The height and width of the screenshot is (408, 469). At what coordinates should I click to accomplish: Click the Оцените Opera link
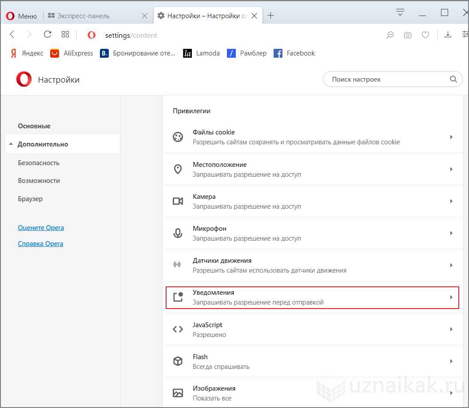click(x=41, y=228)
